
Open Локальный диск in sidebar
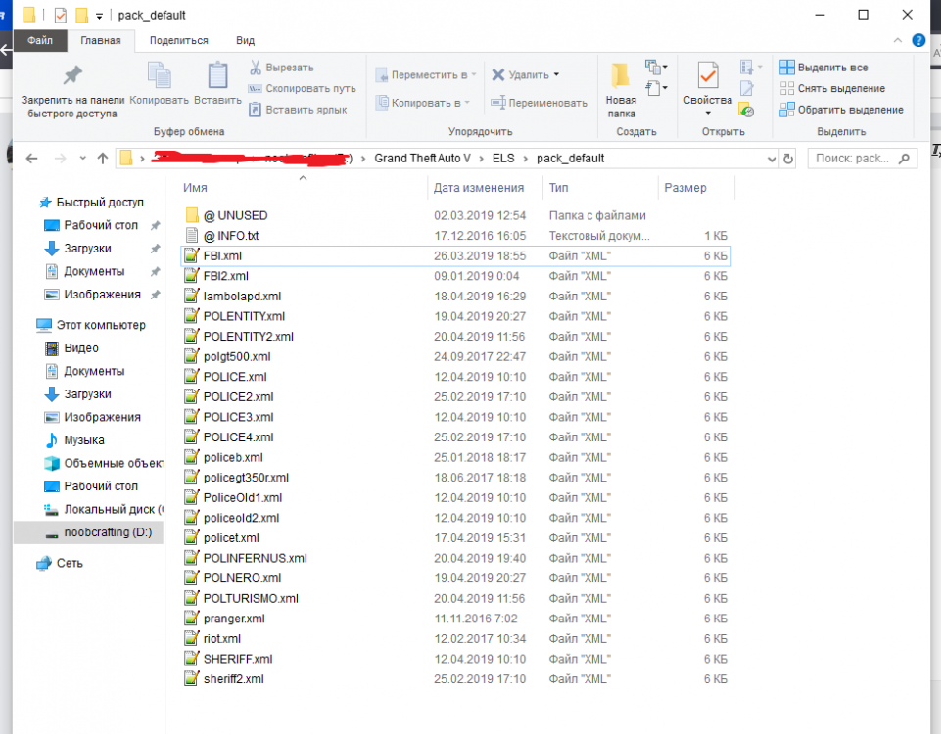click(x=104, y=510)
